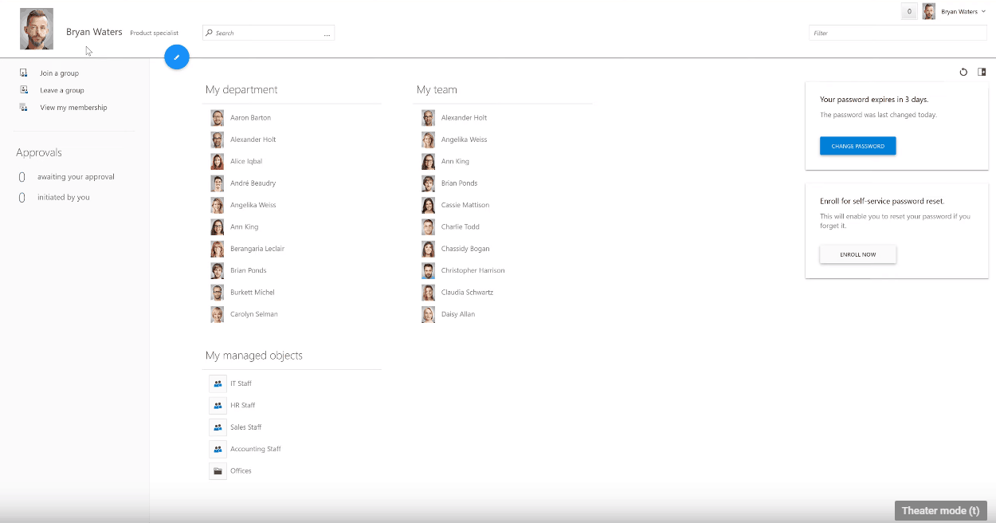Click the Change Password button
This screenshot has height=523, width=996.
tap(857, 146)
